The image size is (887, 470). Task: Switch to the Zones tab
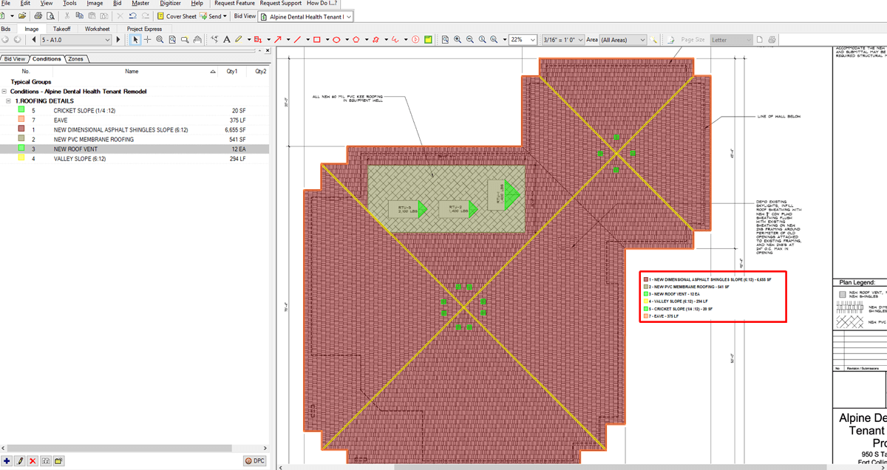(75, 58)
